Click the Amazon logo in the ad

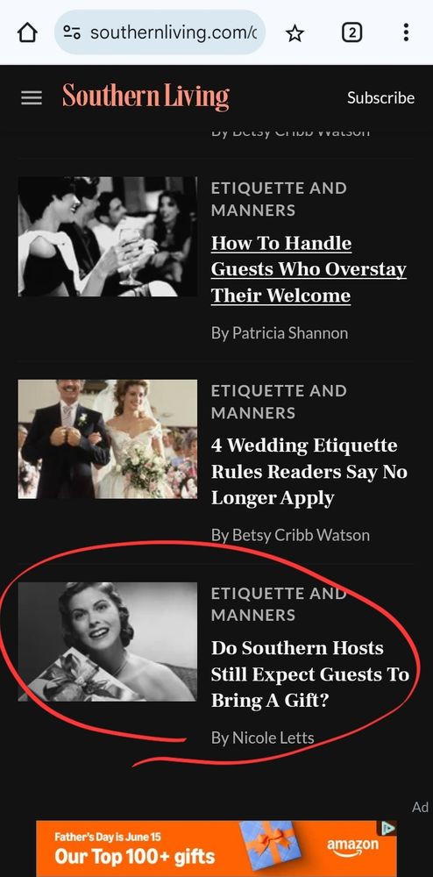(x=352, y=847)
